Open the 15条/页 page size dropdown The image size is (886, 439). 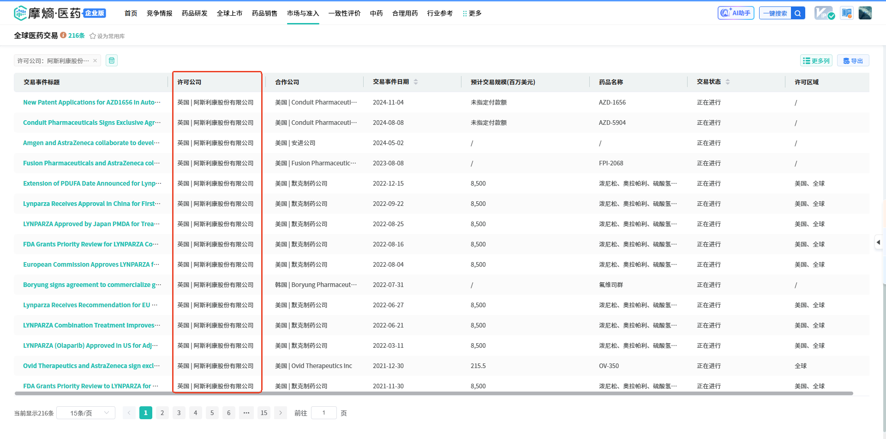tap(86, 413)
